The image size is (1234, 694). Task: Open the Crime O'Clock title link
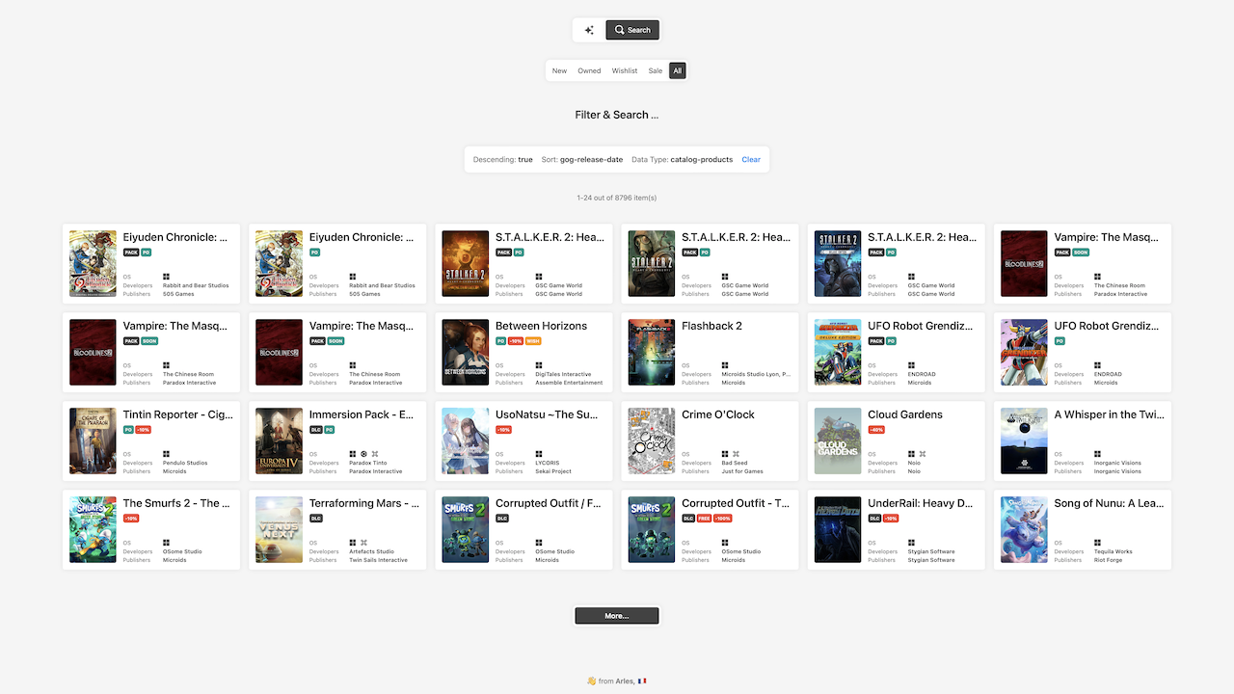(718, 414)
